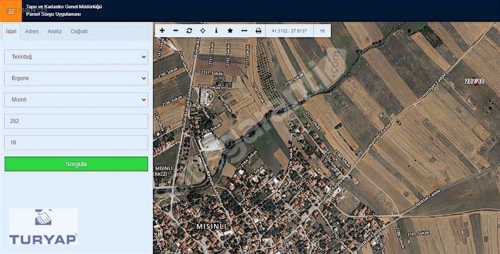The height and width of the screenshot is (254, 500).
Task: Select the Coğrafi tab
Action: (79, 31)
